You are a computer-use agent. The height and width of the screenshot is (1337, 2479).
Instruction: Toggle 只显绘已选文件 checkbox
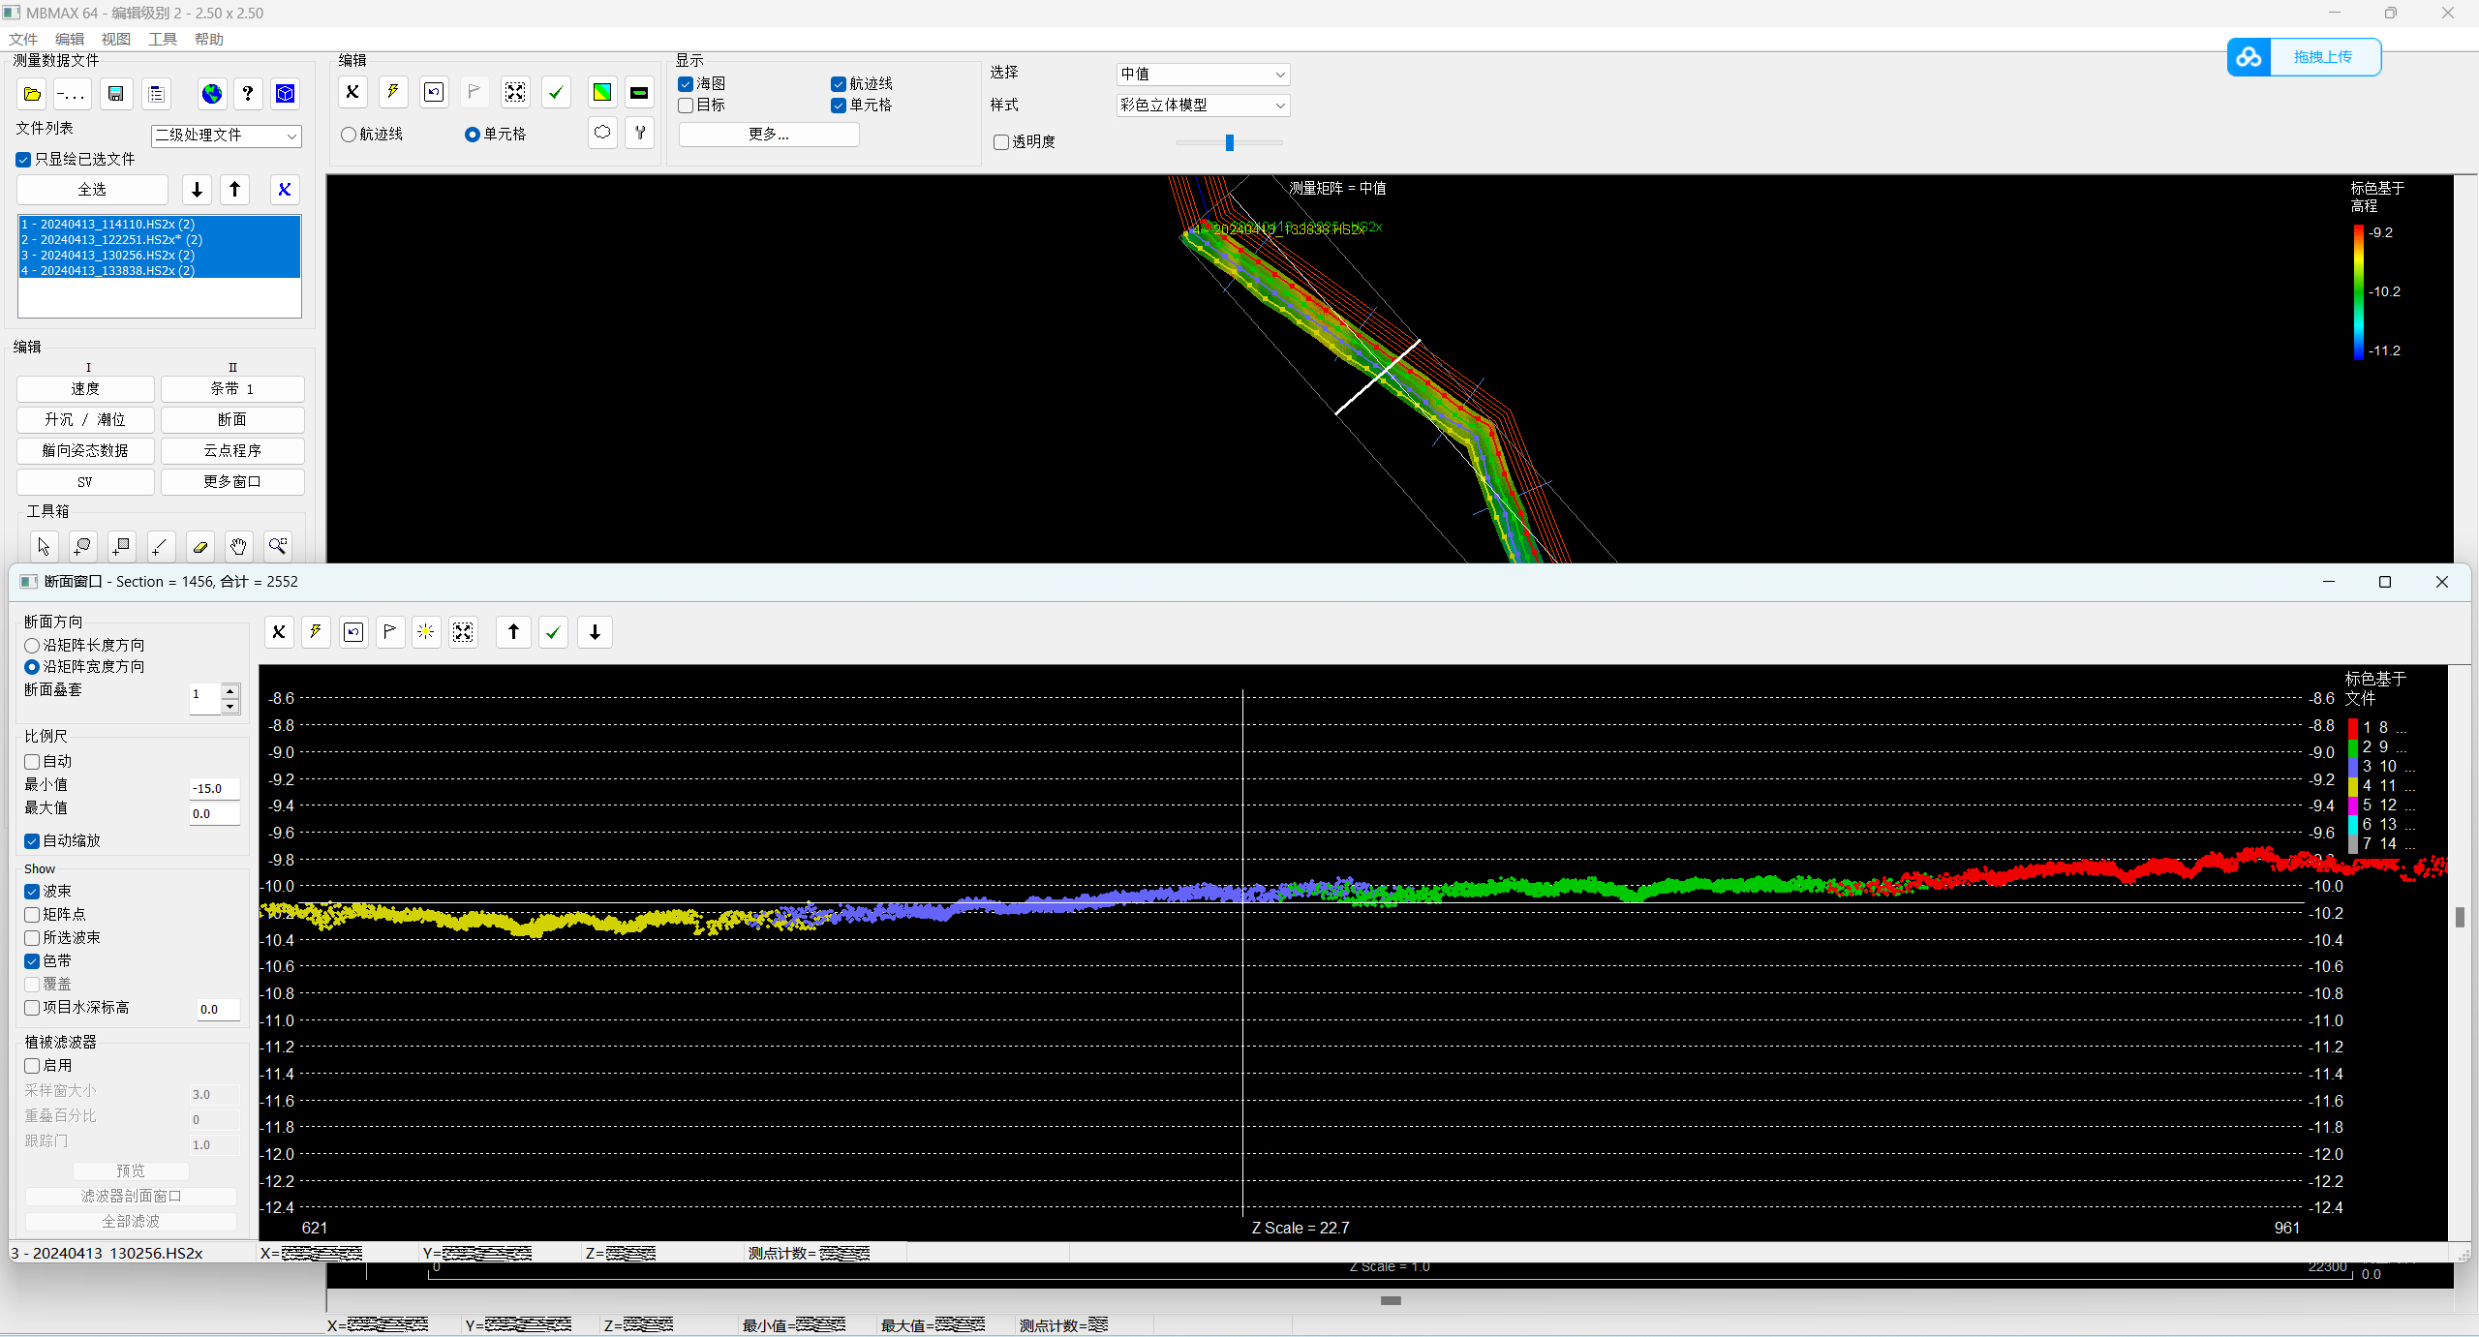23,159
